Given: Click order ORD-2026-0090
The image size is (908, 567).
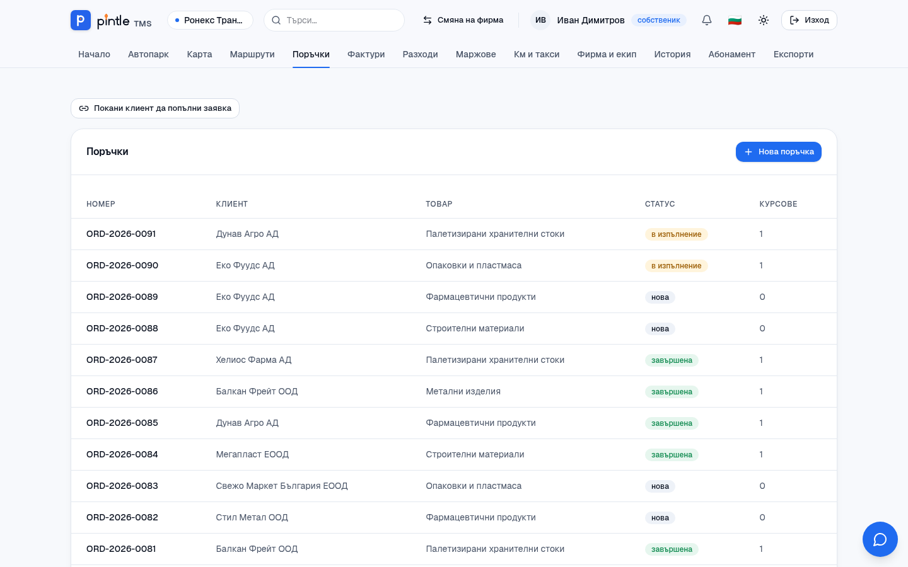Looking at the screenshot, I should (x=122, y=265).
